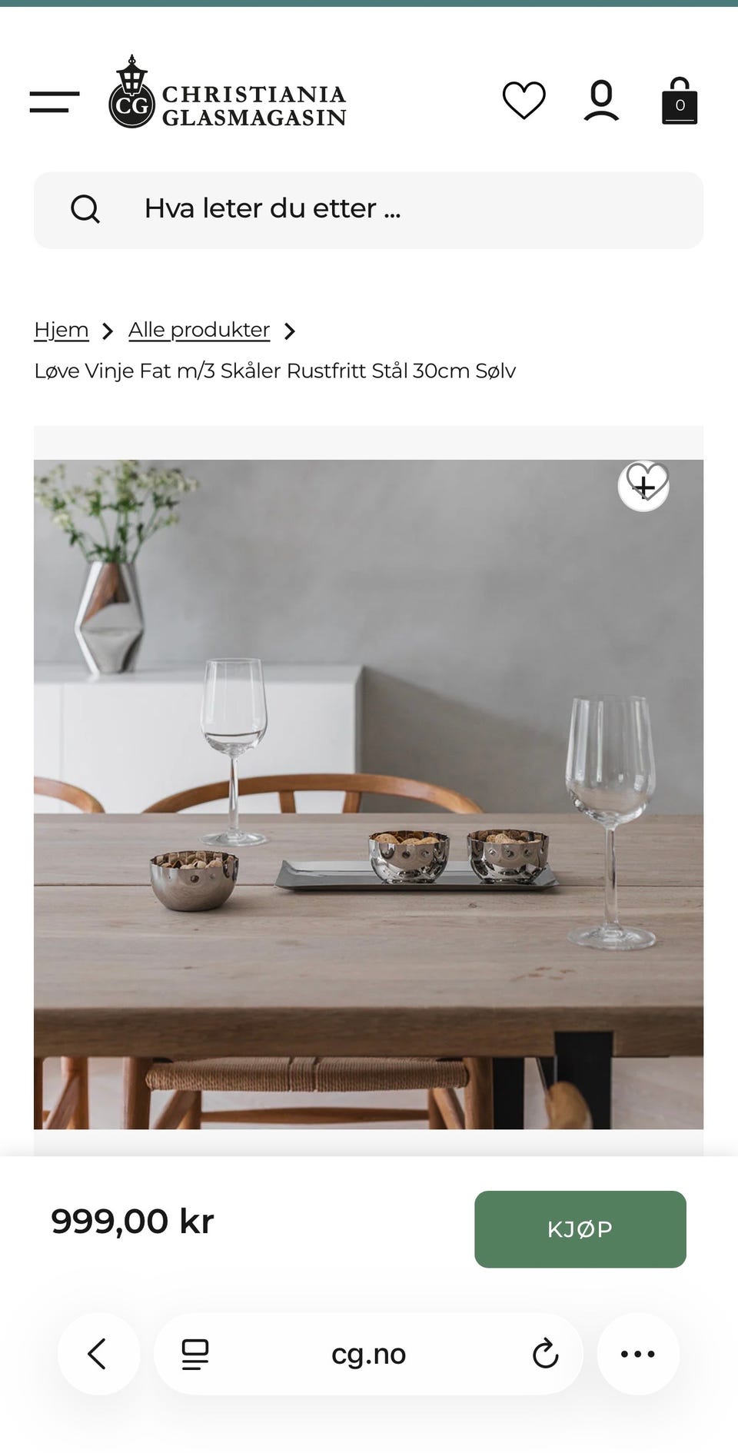Reload the page with refresh icon
This screenshot has width=738, height=1453.
pos(545,1354)
